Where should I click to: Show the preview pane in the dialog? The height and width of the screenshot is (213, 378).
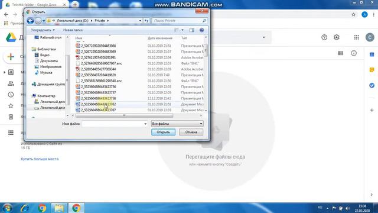click(x=191, y=30)
